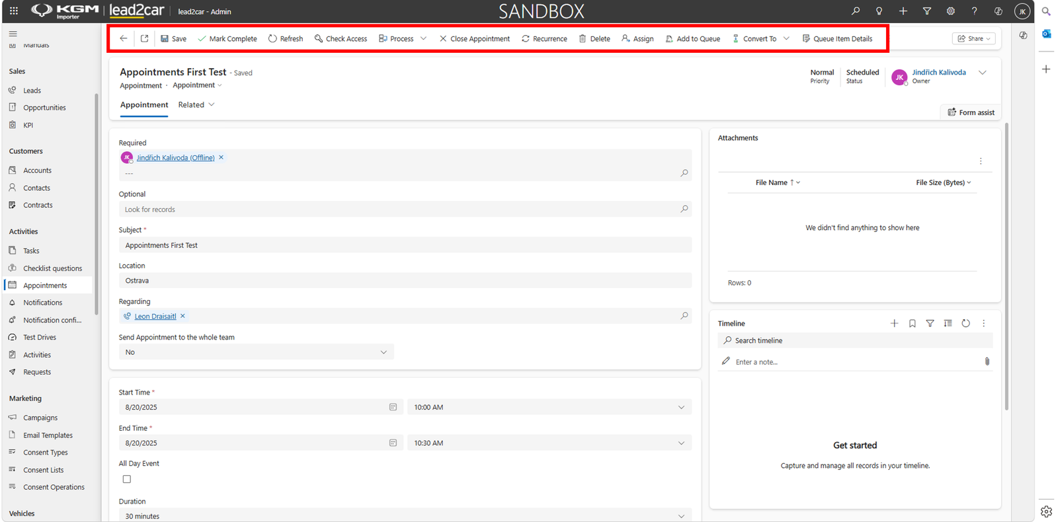This screenshot has height=522, width=1058.
Task: Expand the Convert To dropdown chevron
Action: [786, 38]
